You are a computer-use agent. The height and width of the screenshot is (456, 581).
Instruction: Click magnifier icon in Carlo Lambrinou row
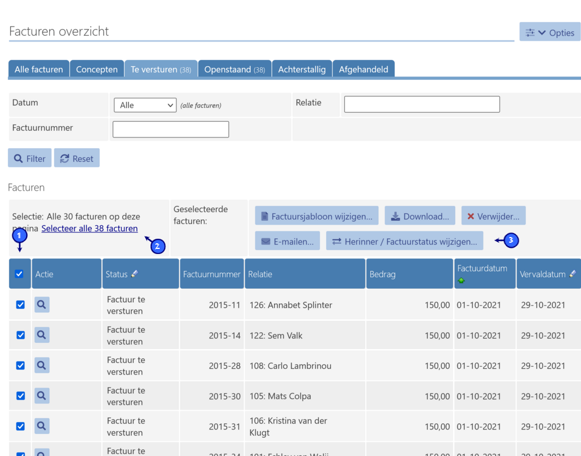pyautogui.click(x=41, y=365)
